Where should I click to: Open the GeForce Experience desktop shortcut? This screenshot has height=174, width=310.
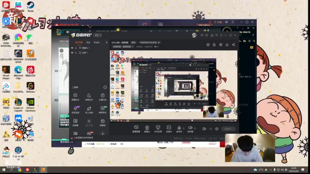tap(31, 104)
